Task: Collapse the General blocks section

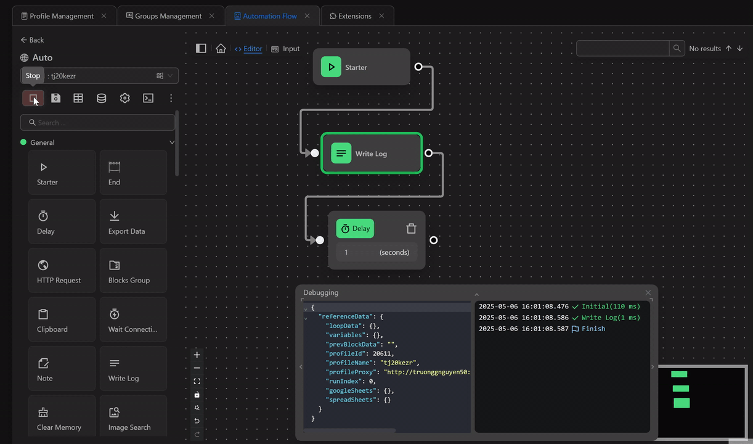Action: click(171, 142)
